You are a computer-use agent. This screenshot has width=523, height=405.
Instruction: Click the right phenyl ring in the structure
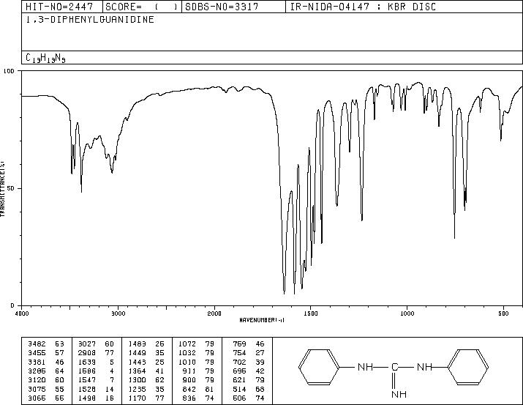[x=468, y=367]
